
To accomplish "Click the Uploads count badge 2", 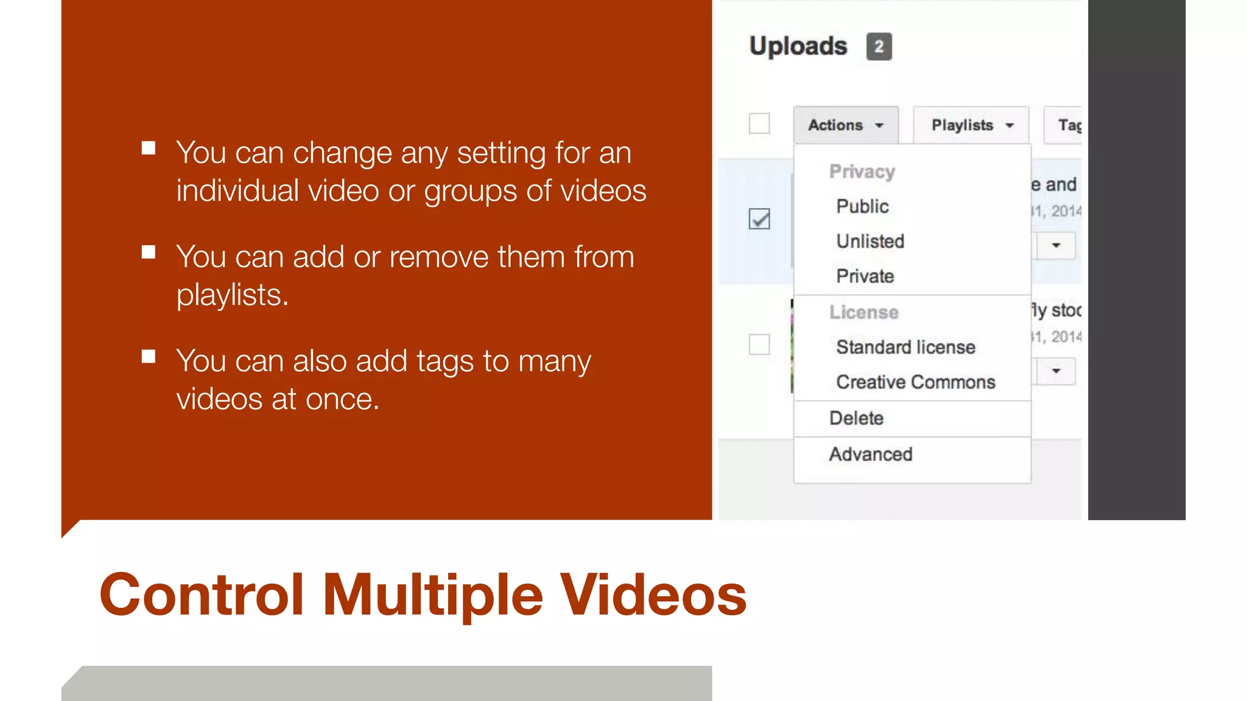I will click(x=879, y=47).
